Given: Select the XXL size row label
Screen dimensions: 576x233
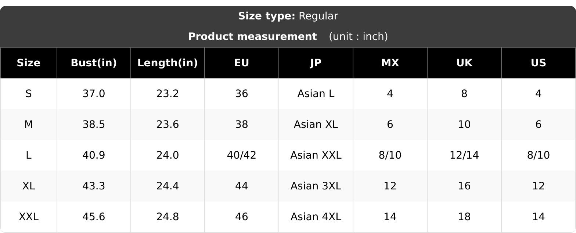Looking at the screenshot, I should pyautogui.click(x=29, y=217).
